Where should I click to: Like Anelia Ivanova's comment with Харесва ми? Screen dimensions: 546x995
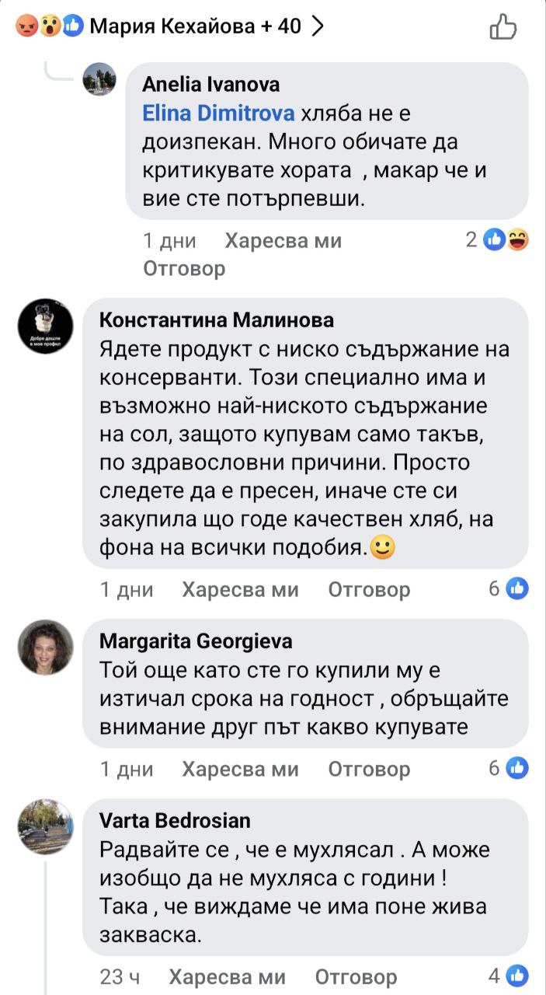click(x=283, y=241)
